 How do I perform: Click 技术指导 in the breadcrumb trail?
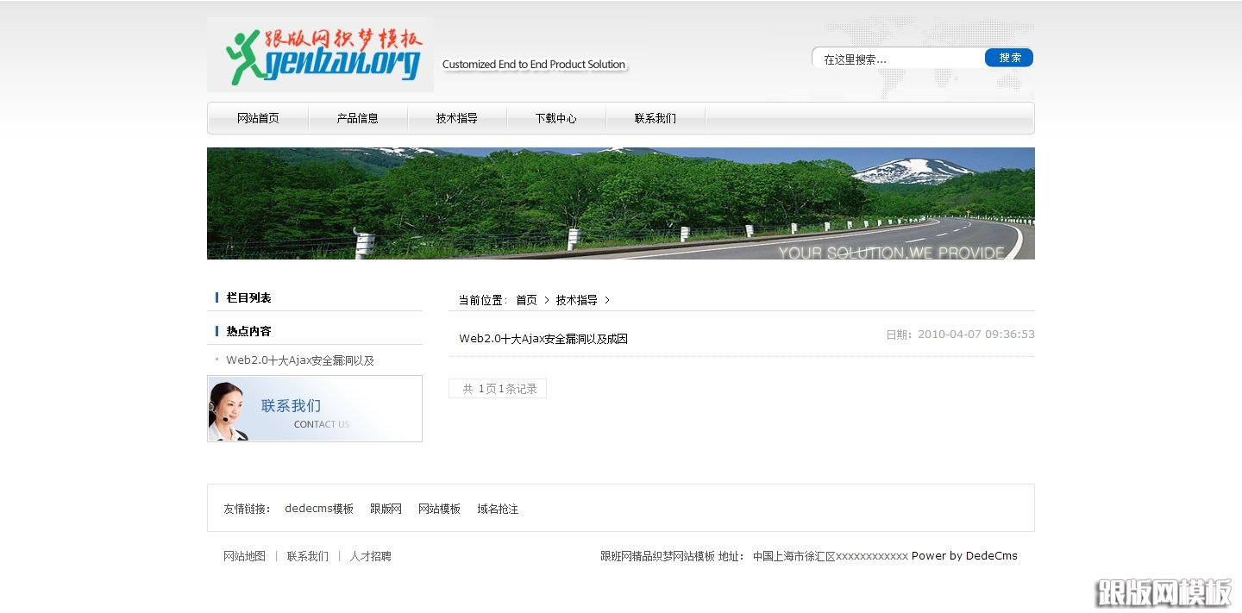pos(574,299)
